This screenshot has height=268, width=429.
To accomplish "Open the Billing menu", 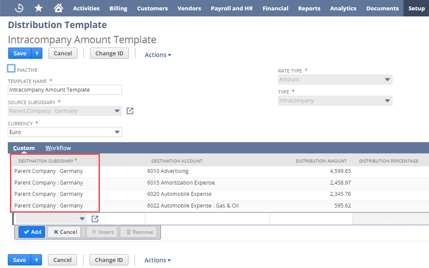I will (118, 8).
